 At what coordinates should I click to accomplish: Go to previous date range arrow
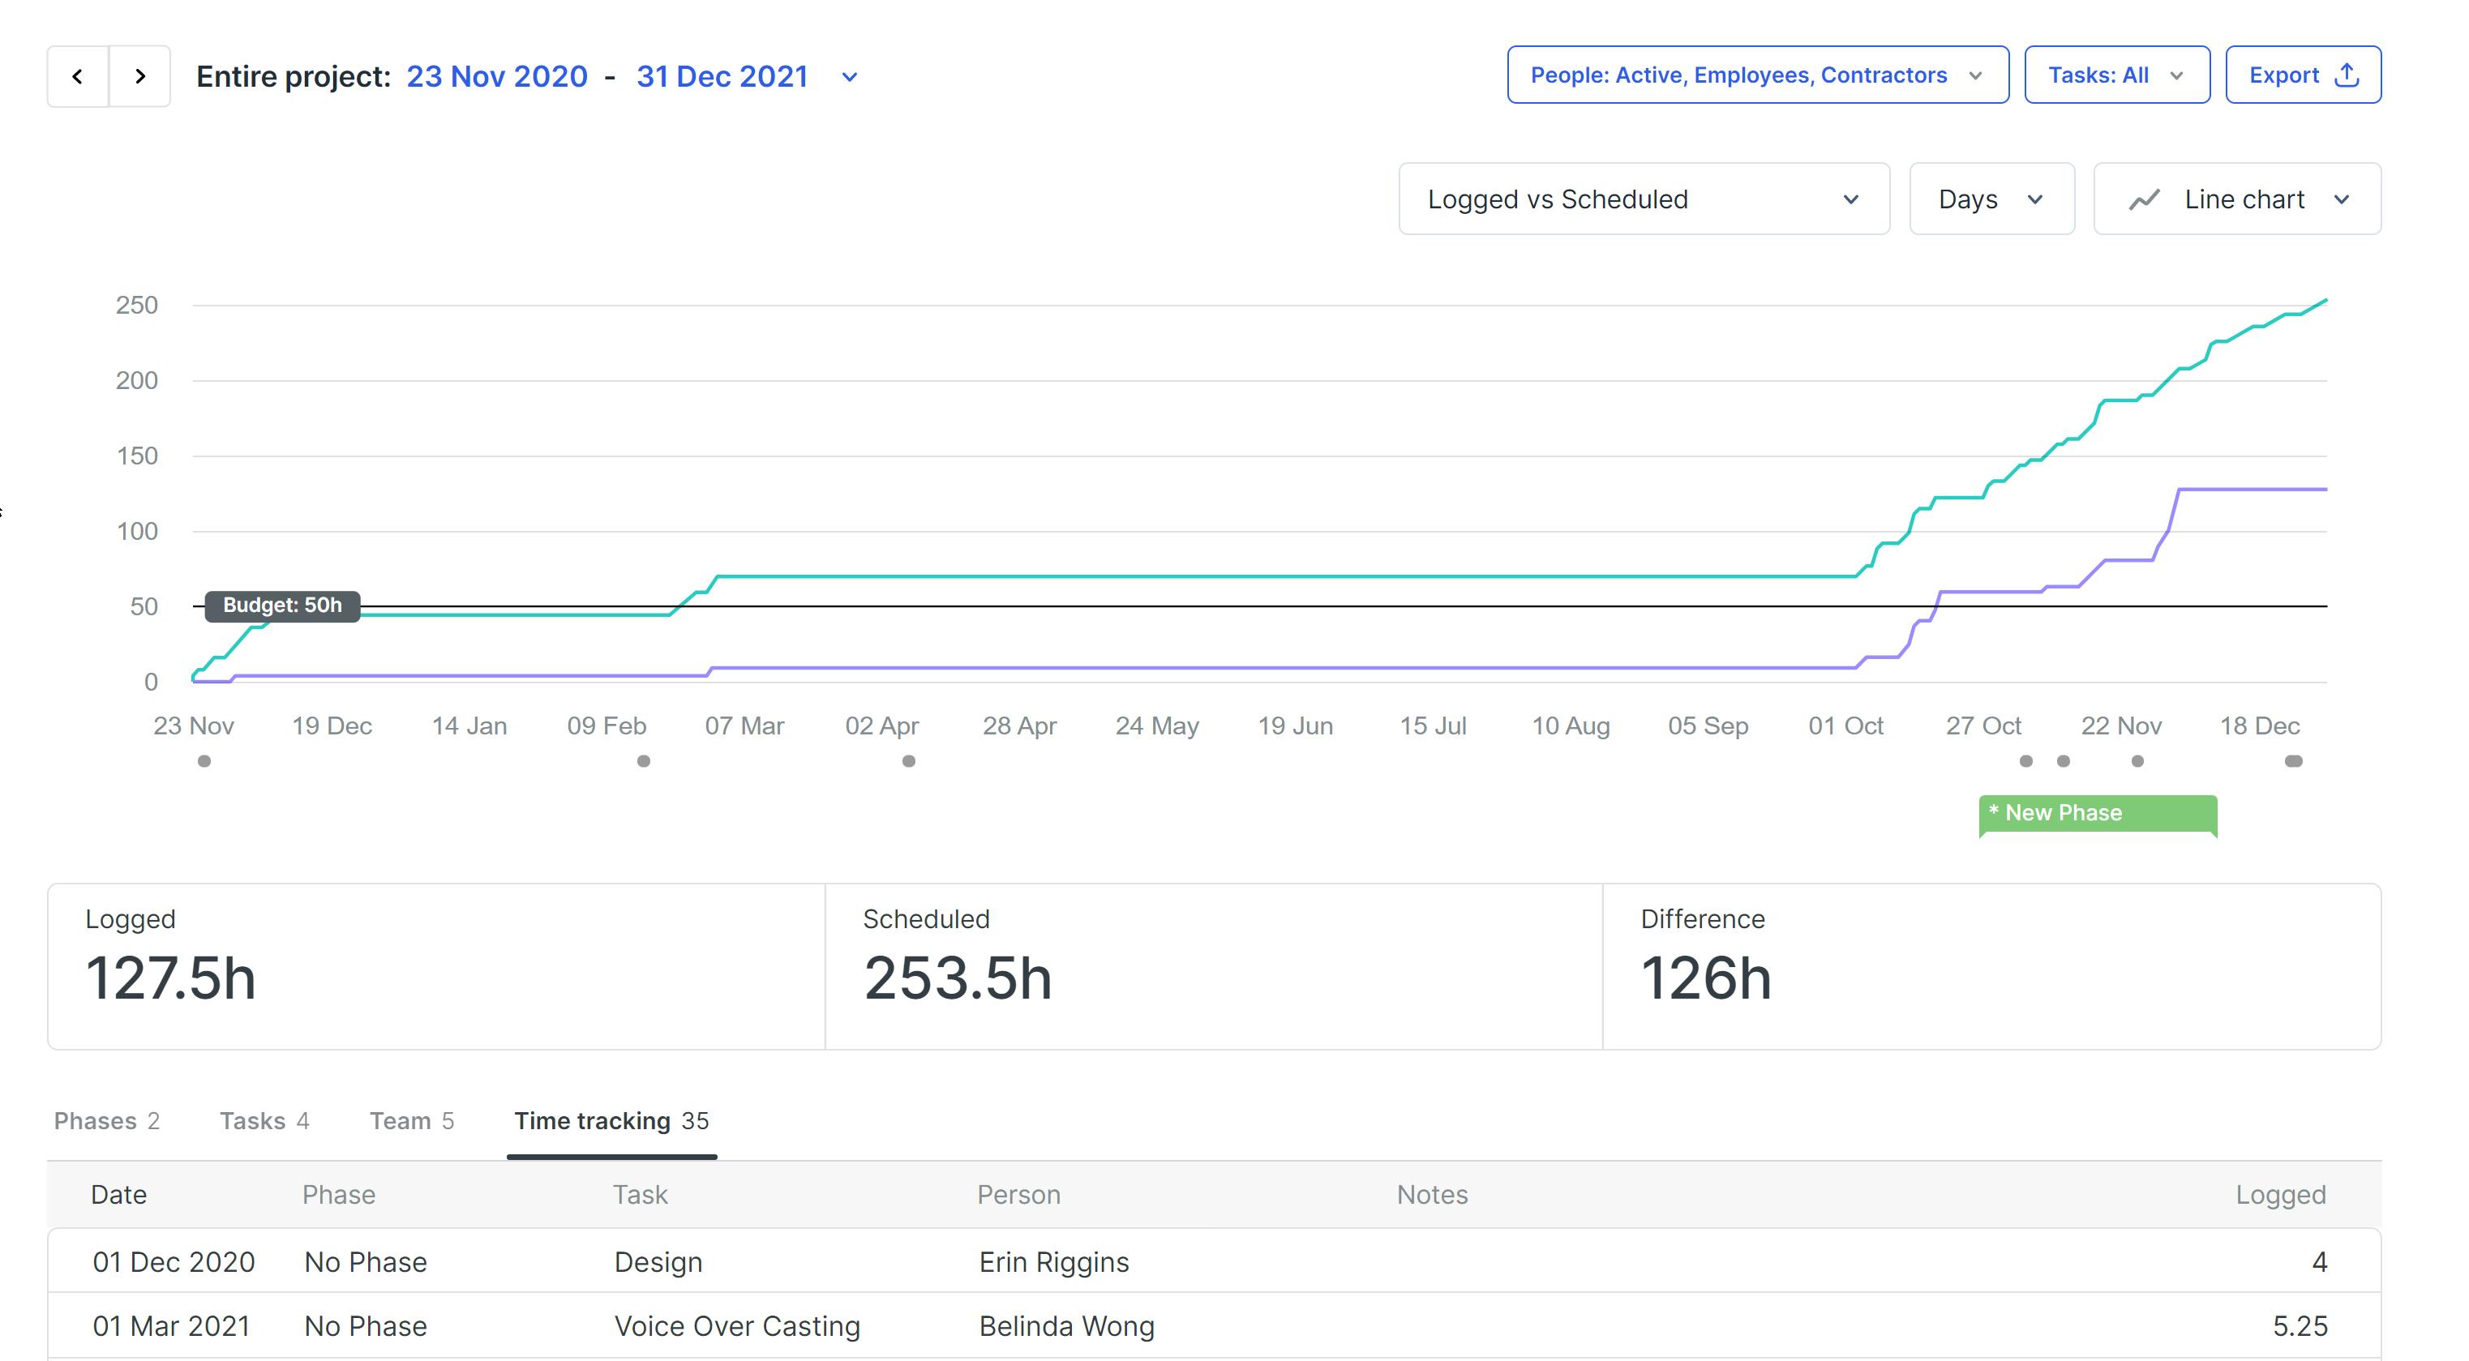(x=78, y=75)
